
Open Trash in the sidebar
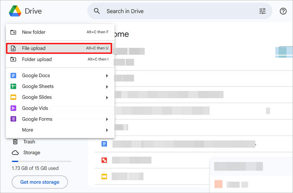[29, 142]
